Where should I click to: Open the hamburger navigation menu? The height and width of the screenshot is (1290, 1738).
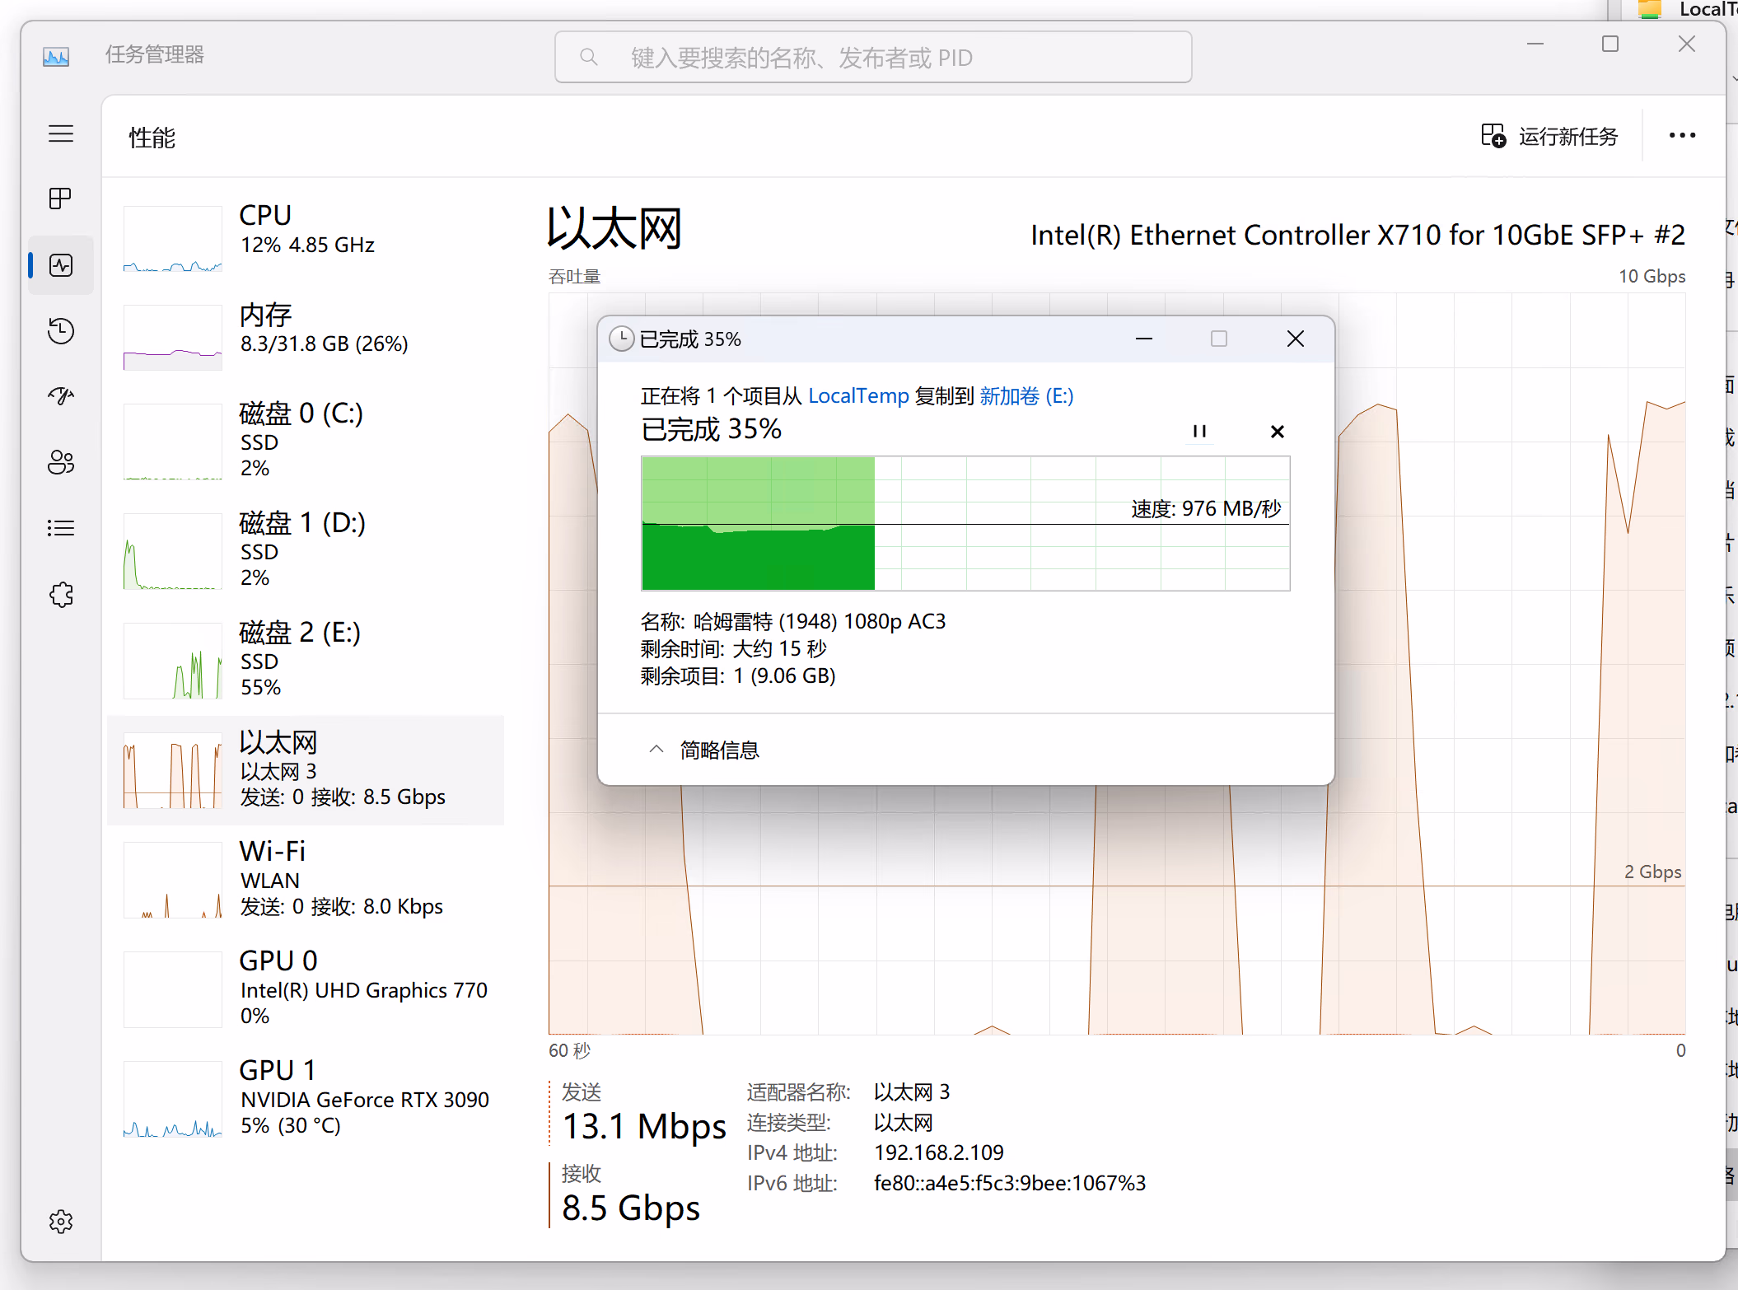61,133
